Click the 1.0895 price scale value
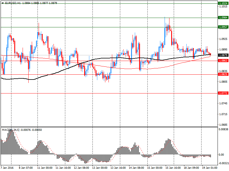Image resolution: width=229 pixels, height=171 pixels. click(x=223, y=50)
